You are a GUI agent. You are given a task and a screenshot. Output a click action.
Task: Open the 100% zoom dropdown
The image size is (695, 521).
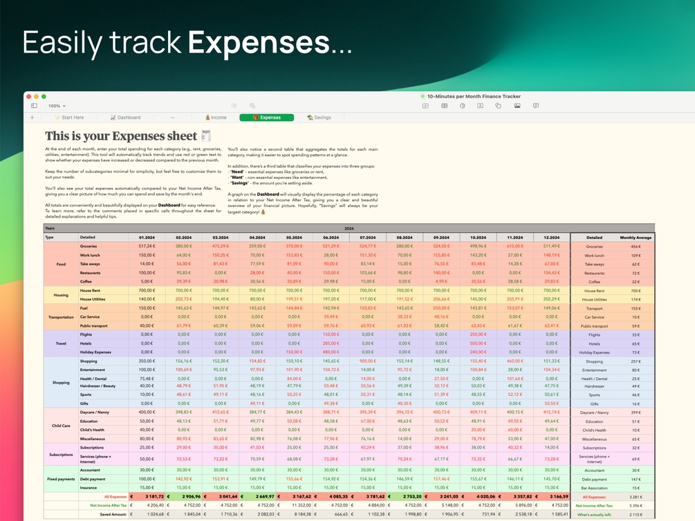point(57,106)
